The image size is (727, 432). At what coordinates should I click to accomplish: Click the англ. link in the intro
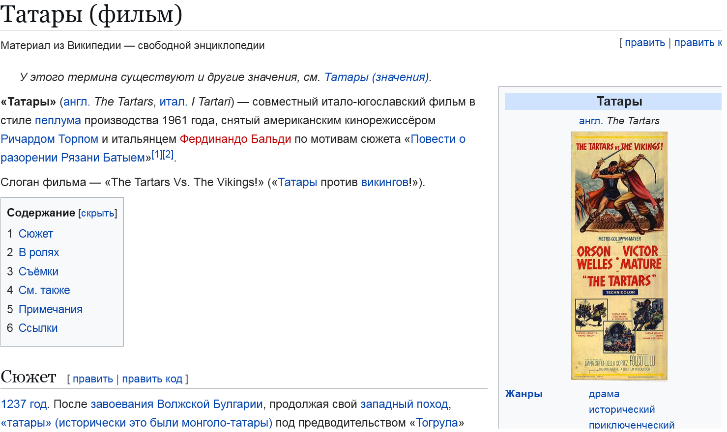[76, 102]
